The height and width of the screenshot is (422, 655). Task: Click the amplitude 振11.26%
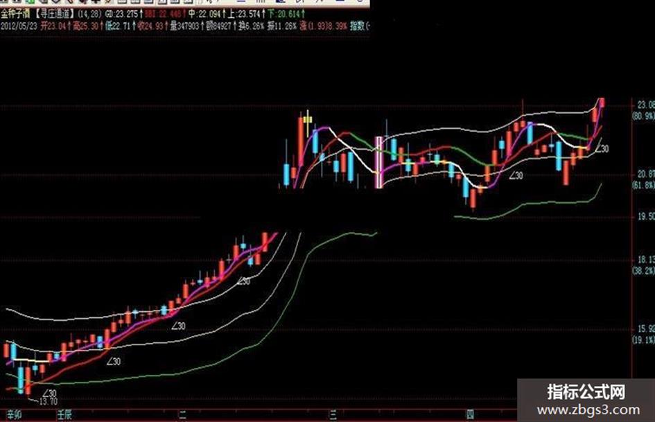pos(282,26)
